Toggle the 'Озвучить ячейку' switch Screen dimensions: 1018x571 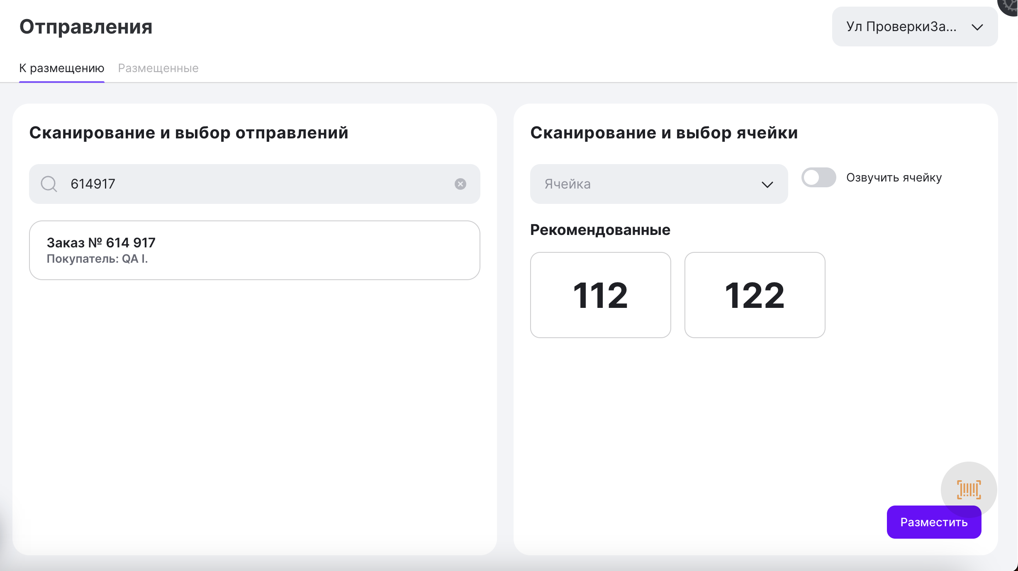[818, 178]
